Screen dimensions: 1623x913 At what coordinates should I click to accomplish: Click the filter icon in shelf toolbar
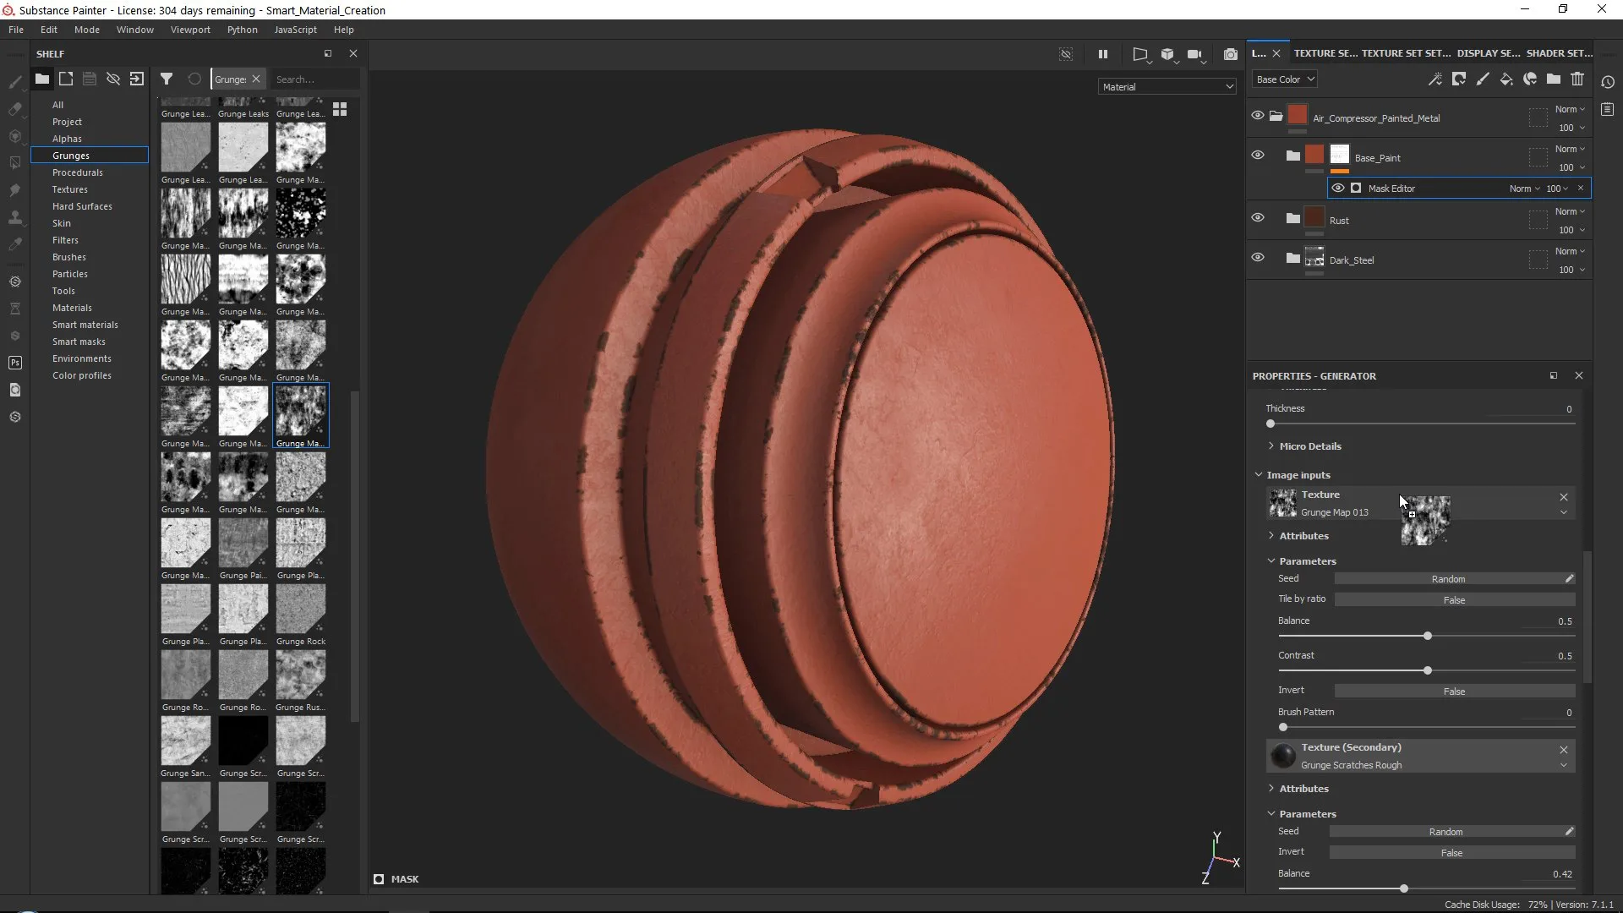166,79
